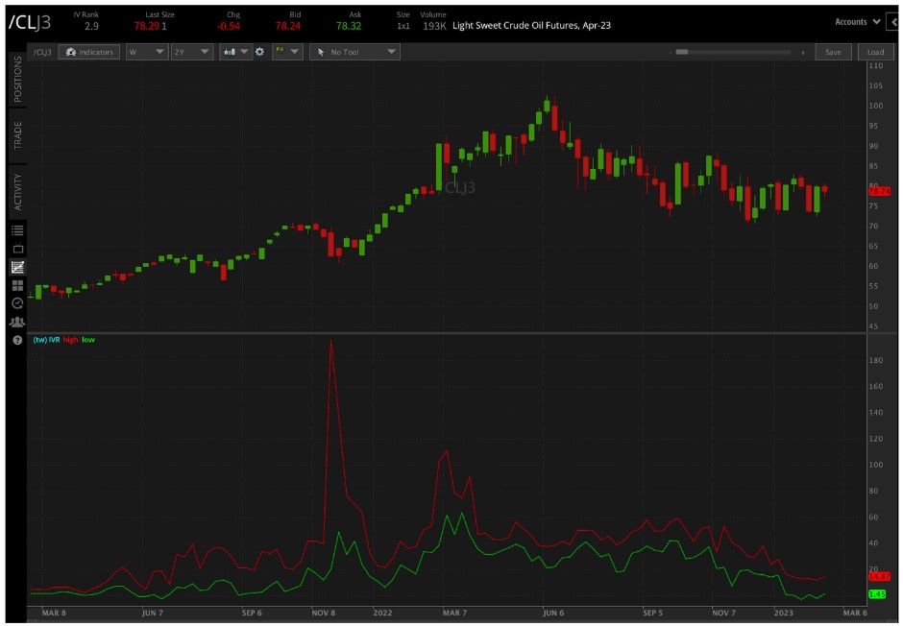Click the candlestick chart style icon
The image size is (903, 626).
tap(231, 52)
